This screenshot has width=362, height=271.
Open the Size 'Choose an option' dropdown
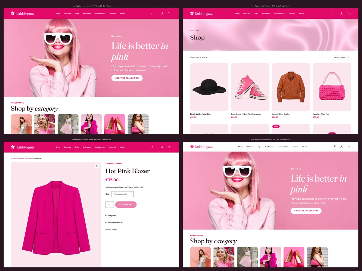click(x=122, y=194)
